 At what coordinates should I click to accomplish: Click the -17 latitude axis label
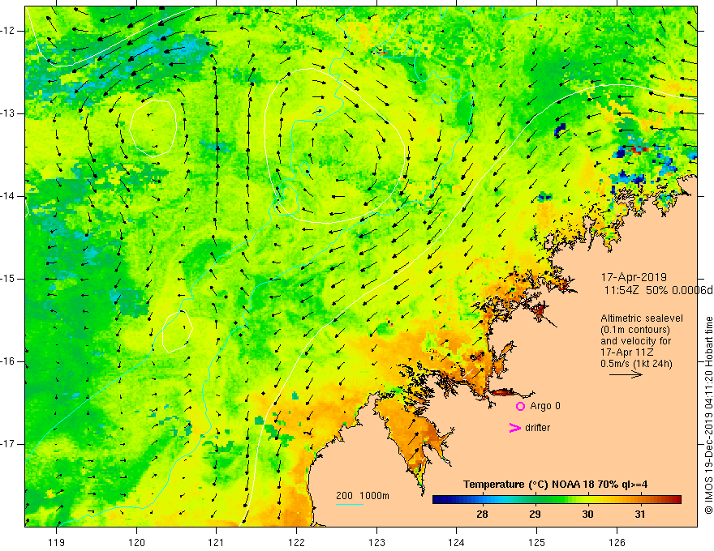[x=8, y=444]
